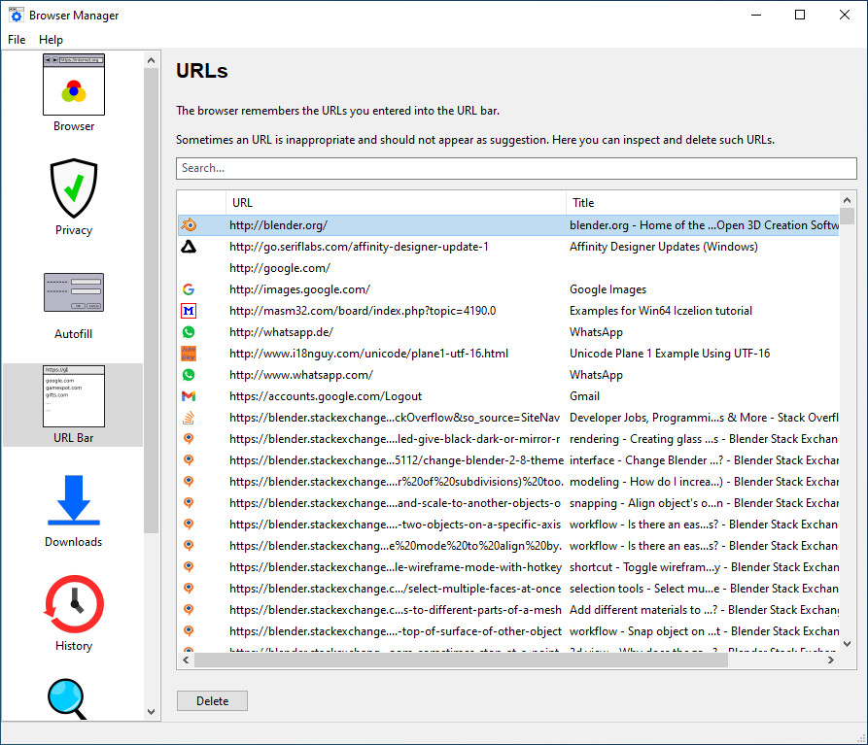Maximize the Browser Manager window
The height and width of the screenshot is (745, 868).
point(800,15)
